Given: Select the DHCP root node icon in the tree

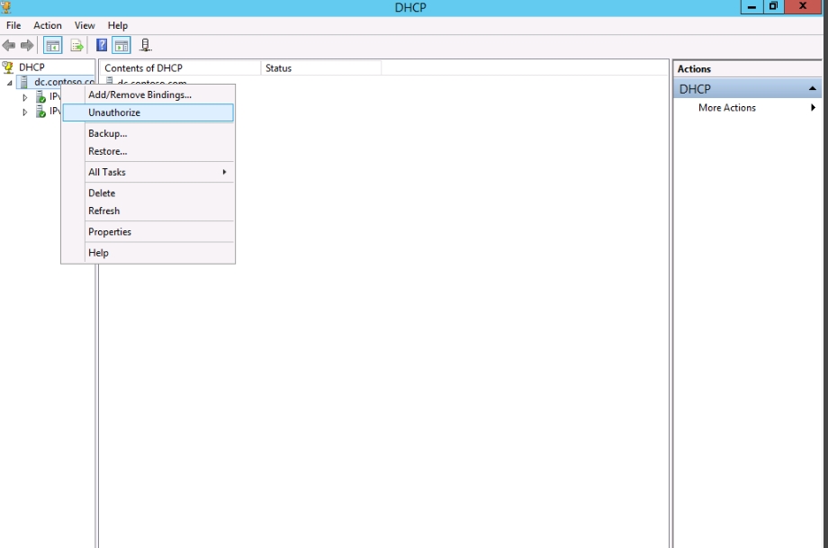Looking at the screenshot, I should click(x=9, y=67).
